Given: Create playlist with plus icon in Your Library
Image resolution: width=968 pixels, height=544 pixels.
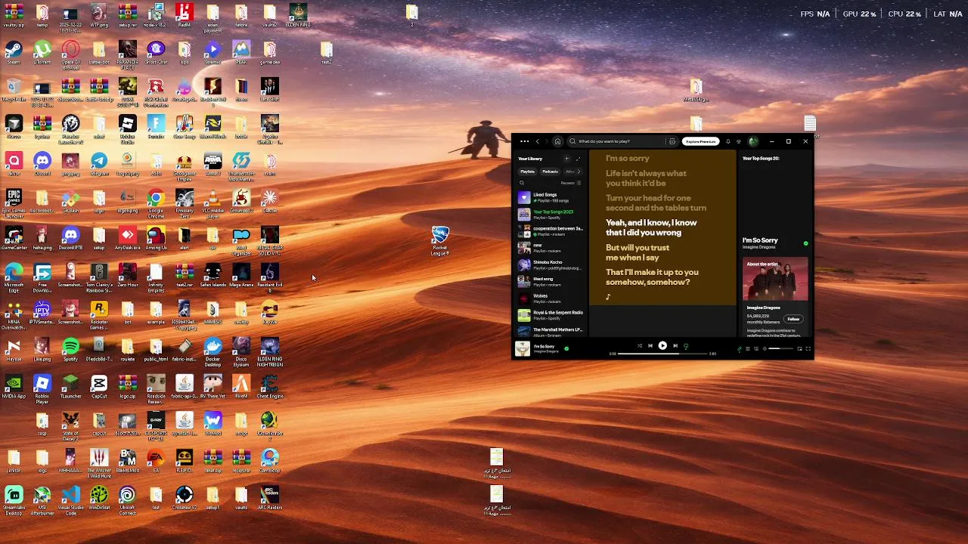Looking at the screenshot, I should (566, 159).
